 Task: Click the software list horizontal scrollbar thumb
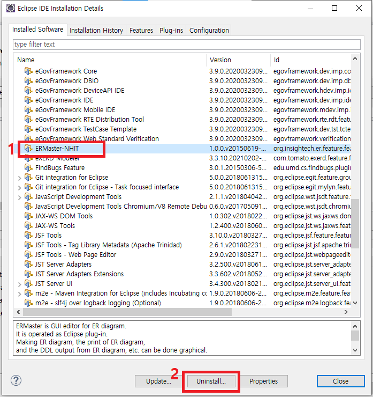point(127,312)
